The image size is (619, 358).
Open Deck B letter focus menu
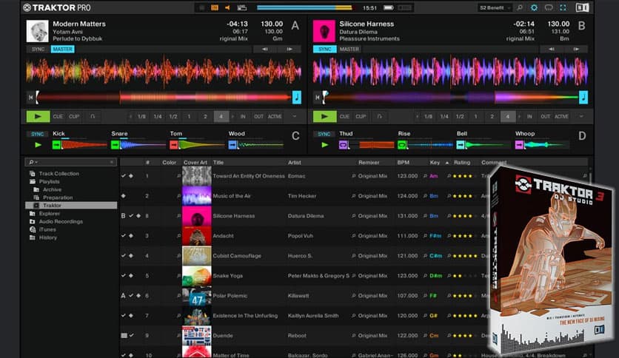click(x=581, y=26)
